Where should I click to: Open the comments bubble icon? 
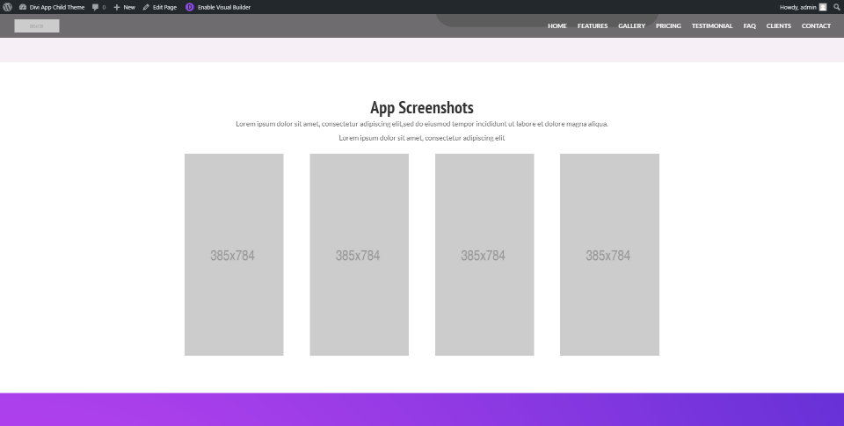[x=95, y=8]
